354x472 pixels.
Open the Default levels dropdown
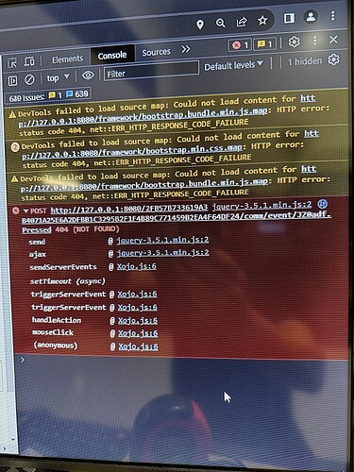pos(233,65)
